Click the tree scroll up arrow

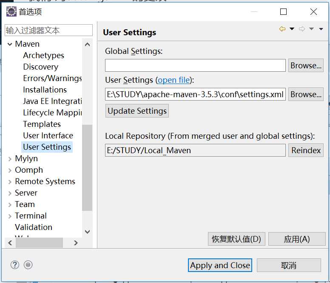point(87,45)
